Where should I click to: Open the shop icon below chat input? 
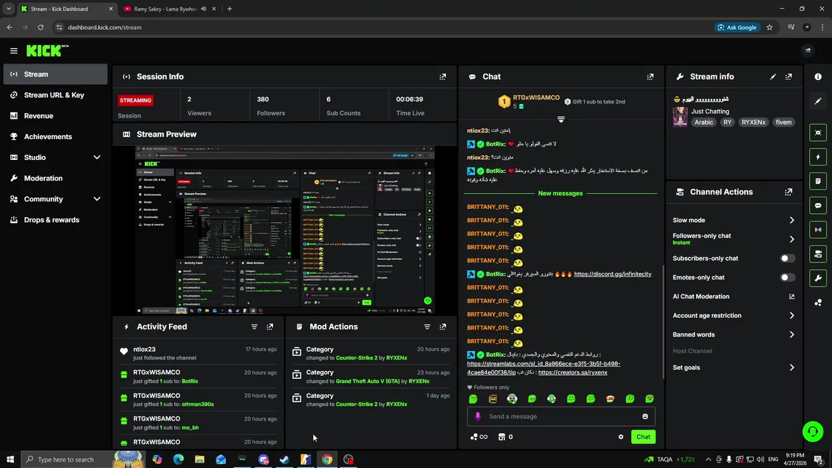click(501, 437)
